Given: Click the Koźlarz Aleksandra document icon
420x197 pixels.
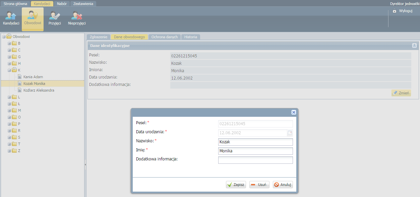Looking at the screenshot, I should 20,90.
